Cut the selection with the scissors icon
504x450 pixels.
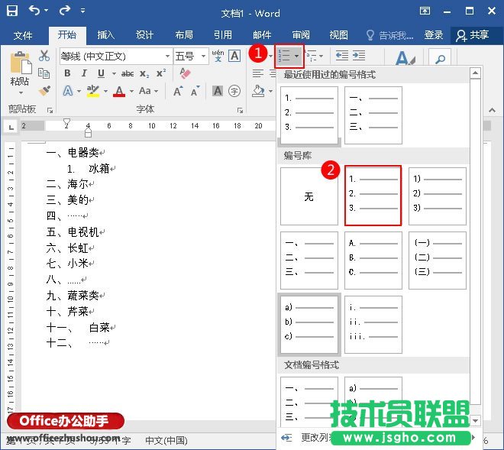[44, 55]
